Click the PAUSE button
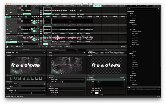 tap(60, 47)
